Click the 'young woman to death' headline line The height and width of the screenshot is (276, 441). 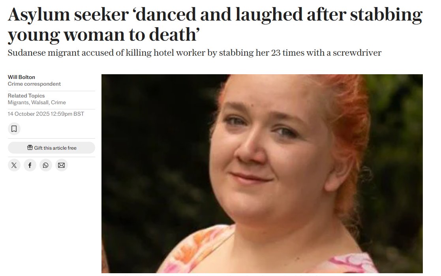(104, 35)
